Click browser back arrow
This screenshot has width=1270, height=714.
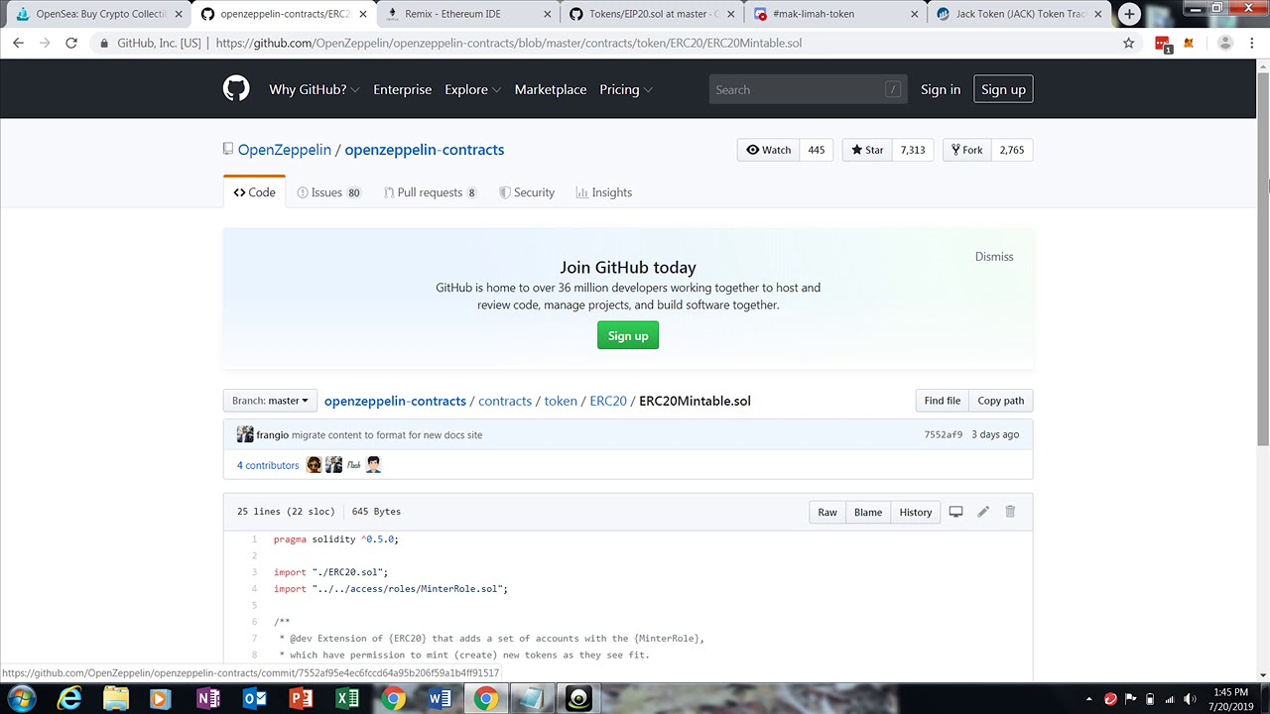click(18, 43)
